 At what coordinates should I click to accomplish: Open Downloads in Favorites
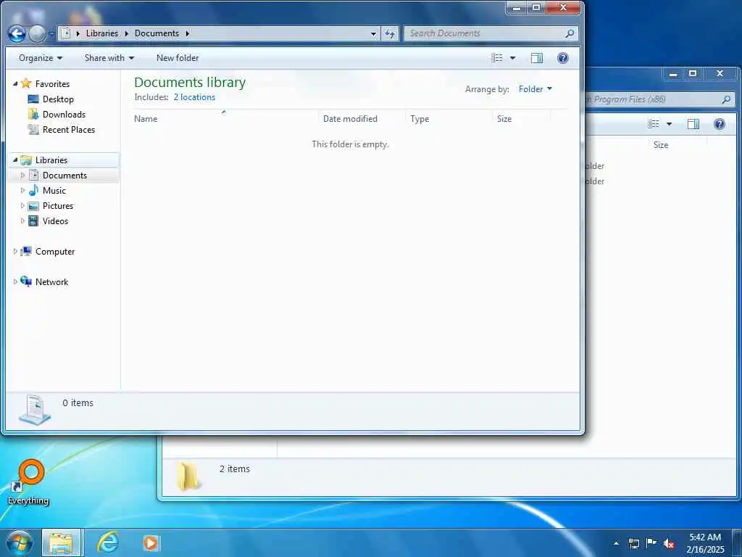tap(64, 114)
